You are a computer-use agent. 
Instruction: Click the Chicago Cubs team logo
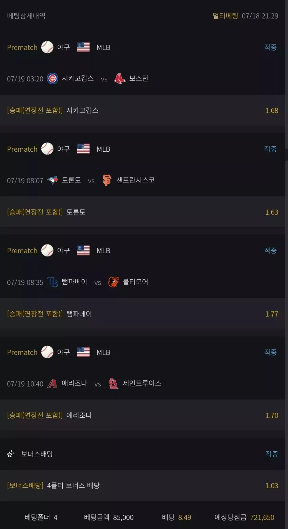52,78
